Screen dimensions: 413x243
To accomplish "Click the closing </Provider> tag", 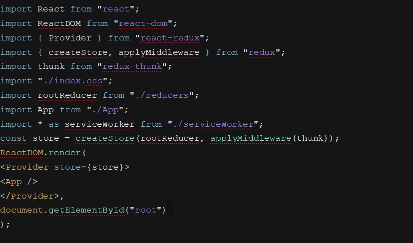I will (30, 196).
